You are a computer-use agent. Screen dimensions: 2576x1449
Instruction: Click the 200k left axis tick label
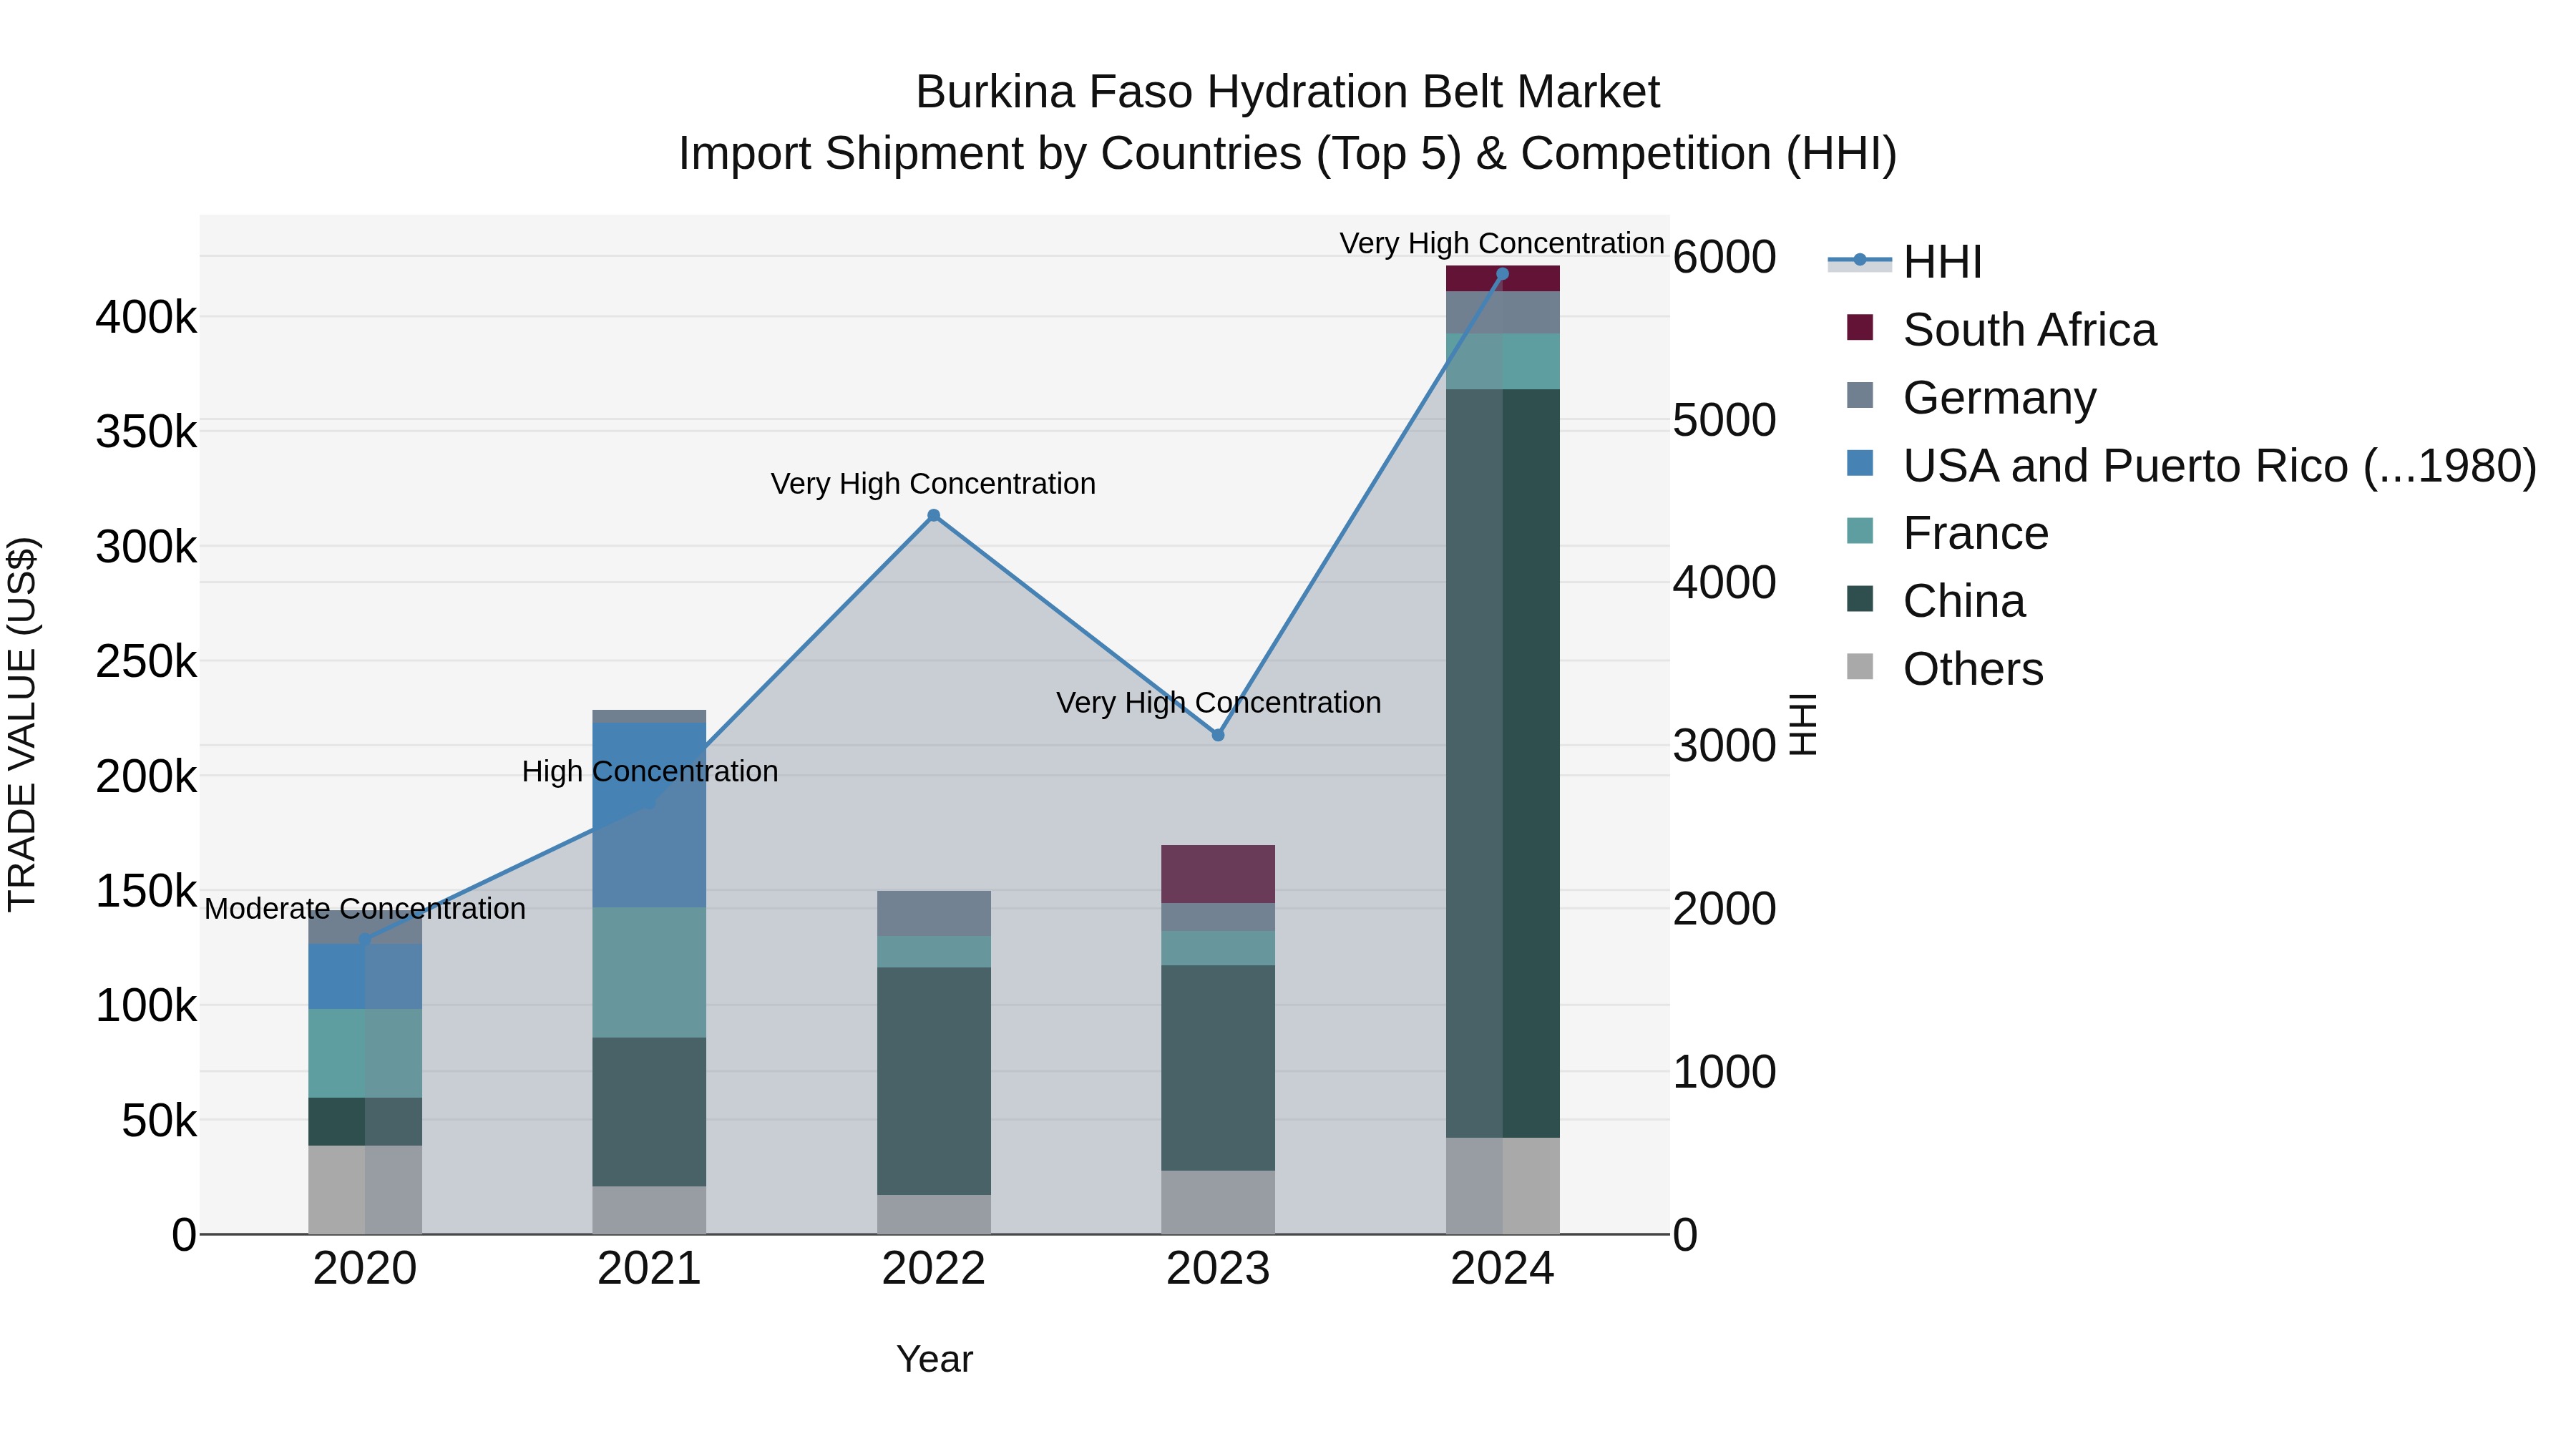pyautogui.click(x=146, y=776)
